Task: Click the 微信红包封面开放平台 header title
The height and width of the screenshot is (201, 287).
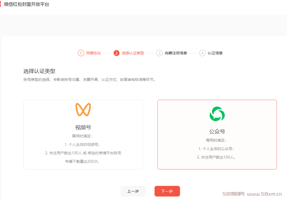Action: click(27, 4)
